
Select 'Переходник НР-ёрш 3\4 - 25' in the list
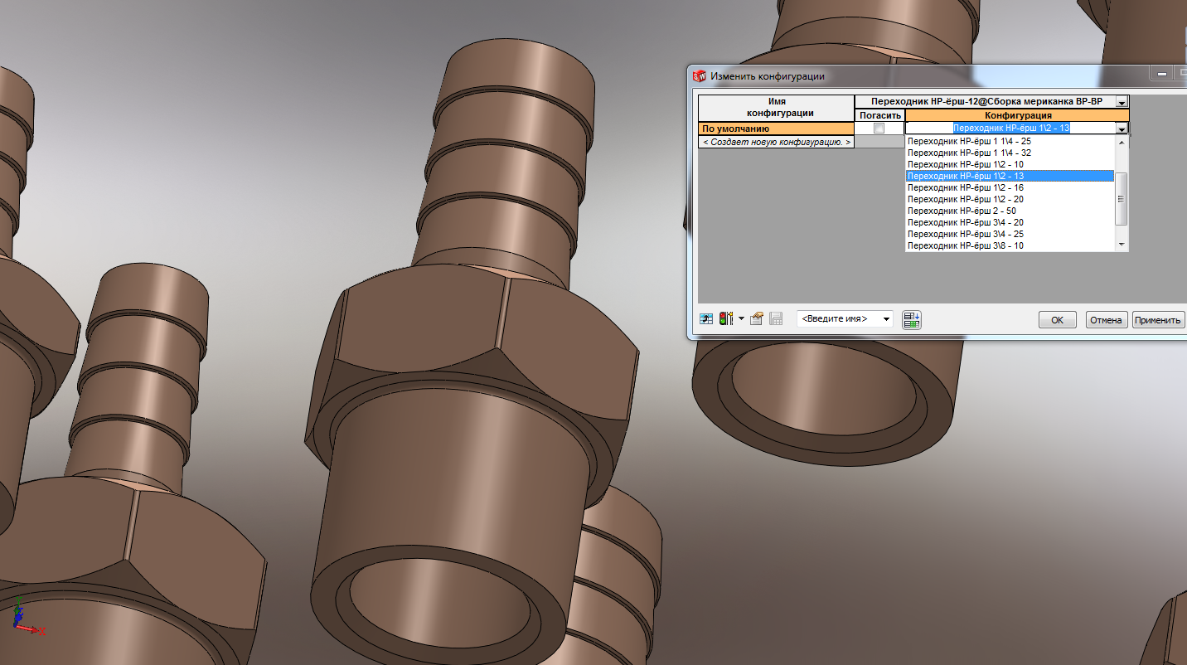1010,234
